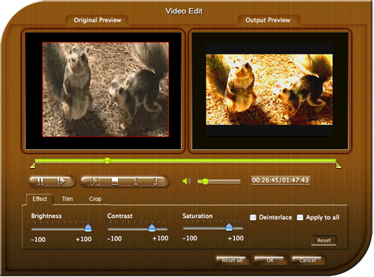Click the next frame step button
The height and width of the screenshot is (277, 374).
pyautogui.click(x=61, y=181)
